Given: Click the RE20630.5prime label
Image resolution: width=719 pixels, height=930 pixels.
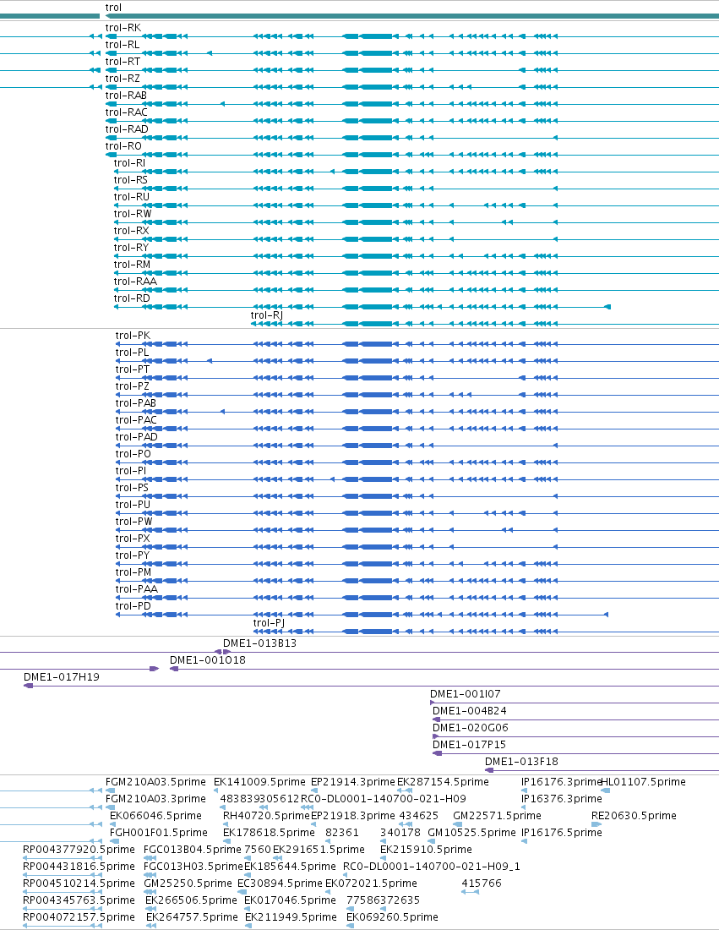Looking at the screenshot, I should 635,816.
